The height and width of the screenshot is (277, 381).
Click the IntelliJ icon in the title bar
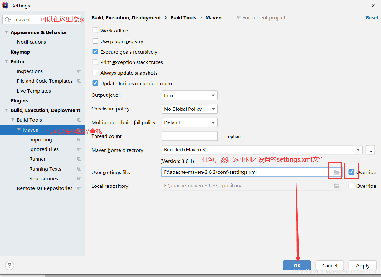(x=5, y=6)
